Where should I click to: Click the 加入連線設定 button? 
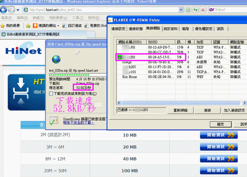[234, 110]
